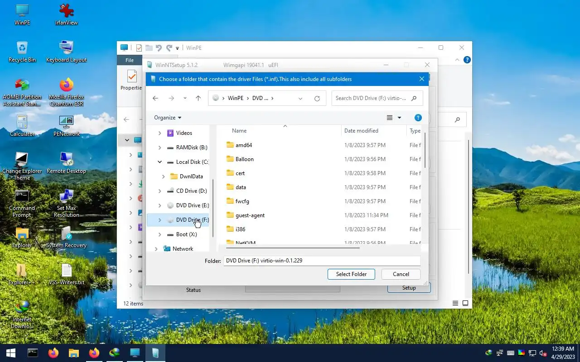
Task: Go back in the folder chooser dialog
Action: 155,98
